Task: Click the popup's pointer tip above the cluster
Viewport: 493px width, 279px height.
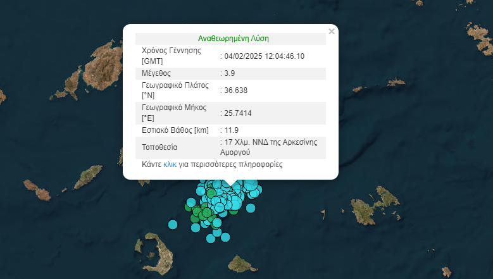Action: click(230, 185)
